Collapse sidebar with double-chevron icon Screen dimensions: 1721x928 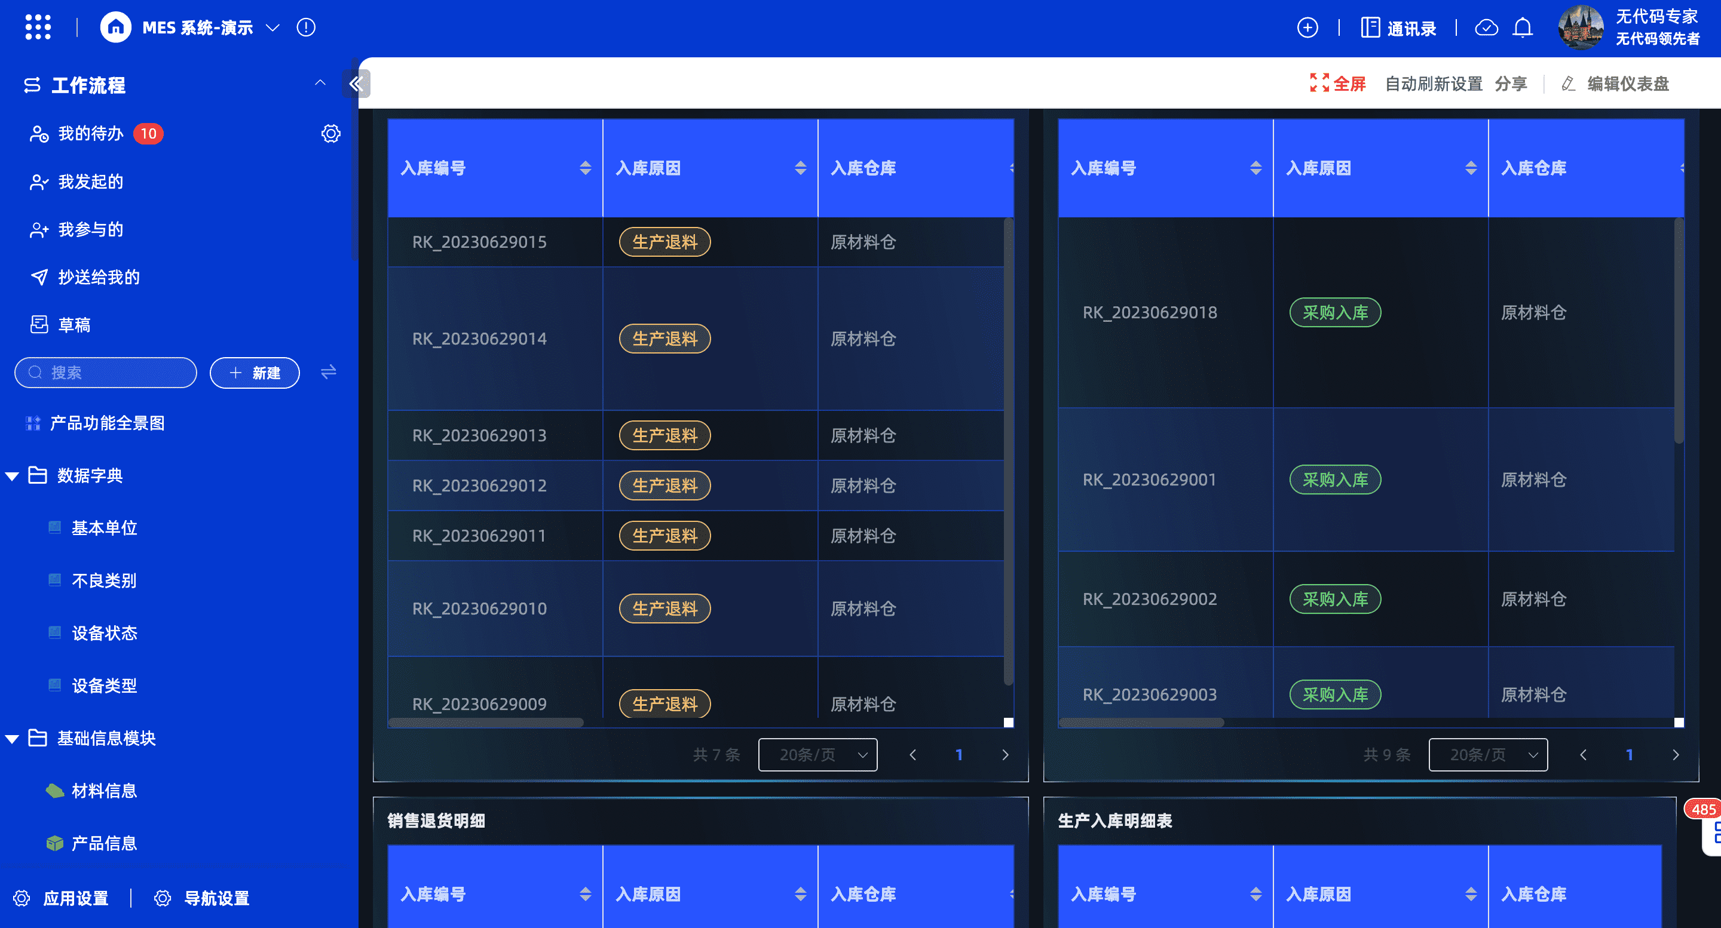click(356, 84)
